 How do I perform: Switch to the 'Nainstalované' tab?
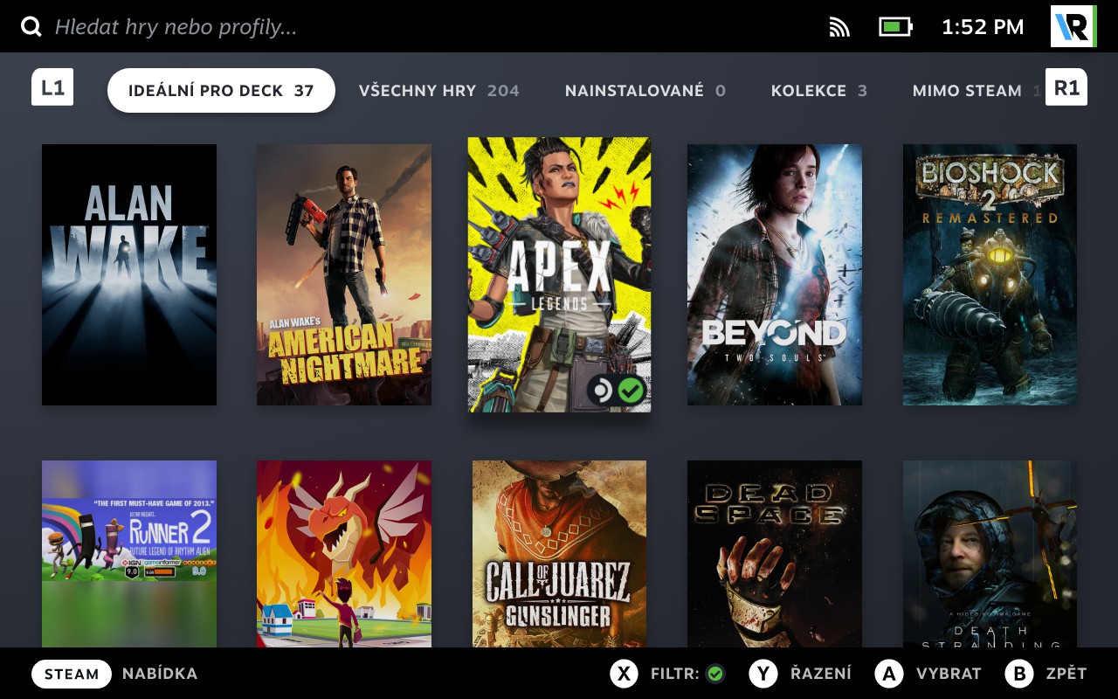tap(645, 91)
